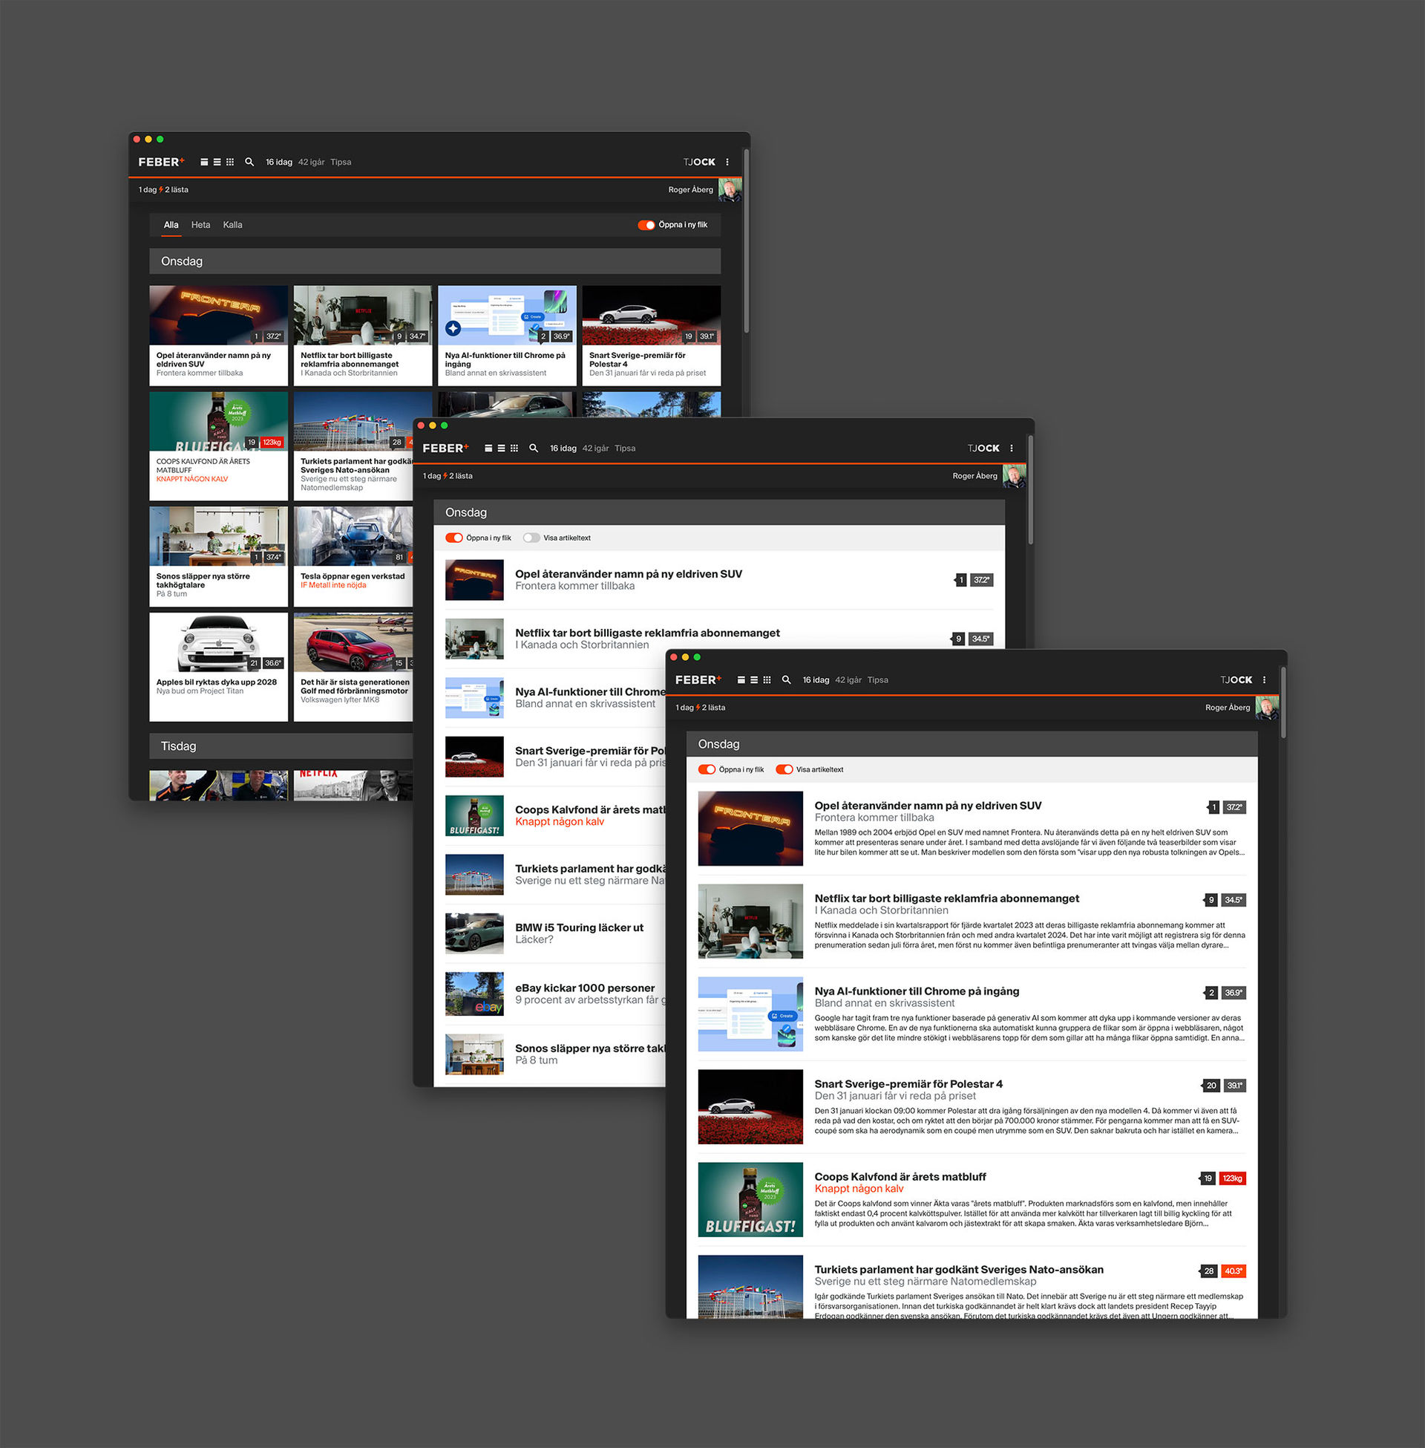Image resolution: width=1425 pixels, height=1448 pixels.
Task: Click the 'Tipsa' link in the front-right window
Action: [x=877, y=680]
